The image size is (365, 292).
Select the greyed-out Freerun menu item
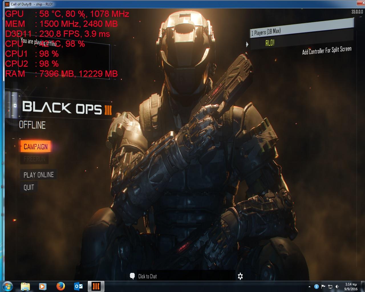tap(35, 159)
